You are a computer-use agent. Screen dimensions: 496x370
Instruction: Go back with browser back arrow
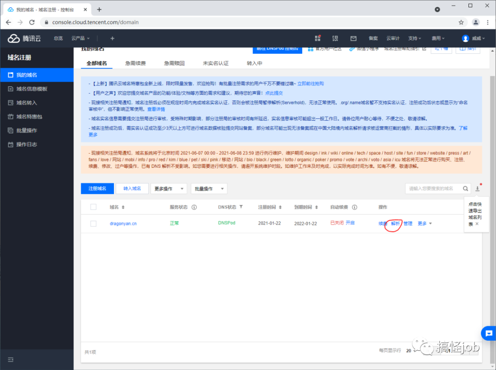click(x=9, y=22)
